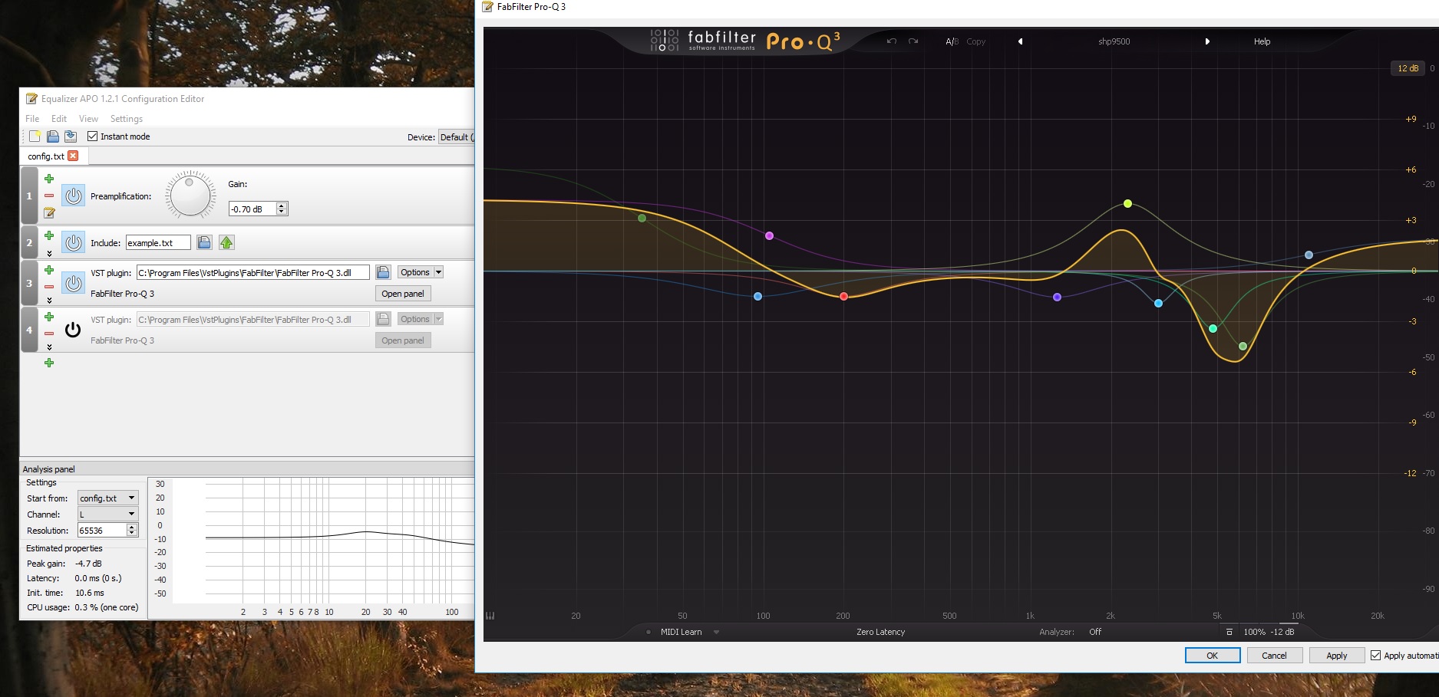Screen dimensions: 1439x697
Task: Click the New configuration file icon in Equalizer APO
Action: (35, 136)
